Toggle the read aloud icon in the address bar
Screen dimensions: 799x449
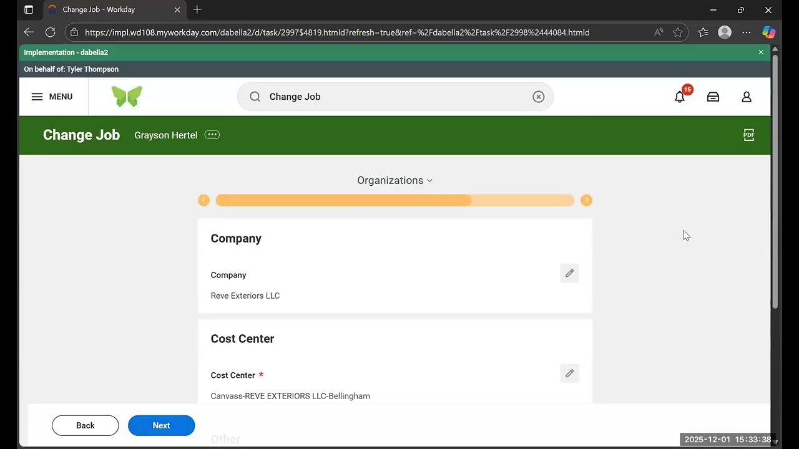coord(659,32)
